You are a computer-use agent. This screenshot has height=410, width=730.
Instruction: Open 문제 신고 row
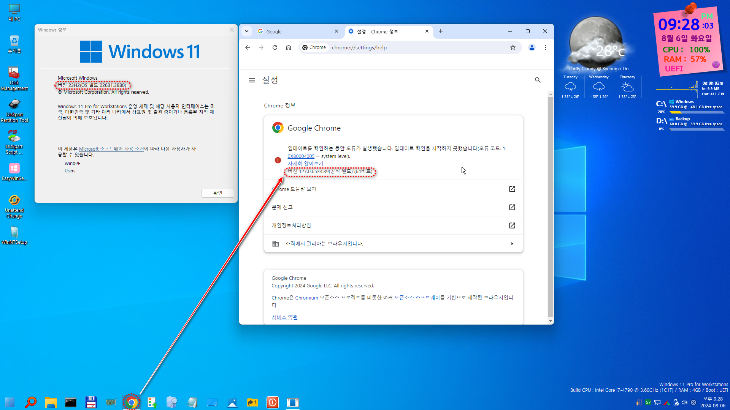pos(393,207)
